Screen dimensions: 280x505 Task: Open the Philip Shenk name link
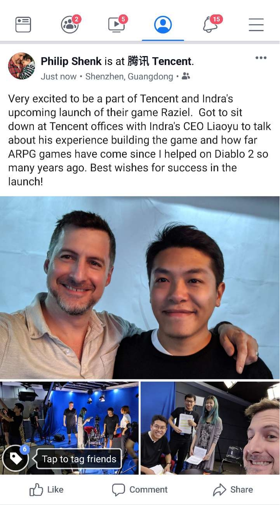(x=71, y=61)
